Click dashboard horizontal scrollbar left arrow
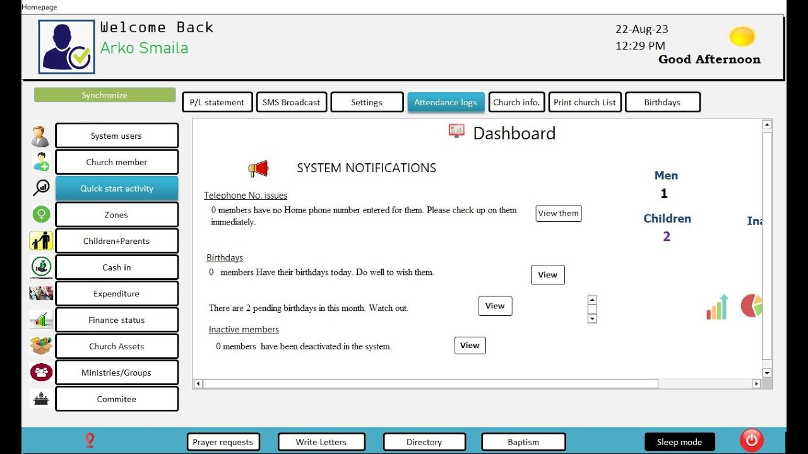 click(x=198, y=383)
